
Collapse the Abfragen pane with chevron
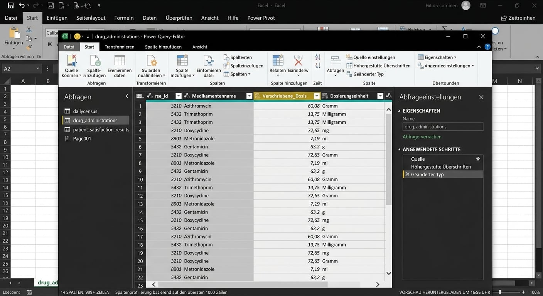[x=127, y=96]
